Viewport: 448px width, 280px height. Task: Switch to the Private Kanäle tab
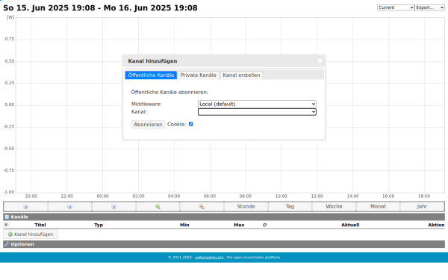199,75
